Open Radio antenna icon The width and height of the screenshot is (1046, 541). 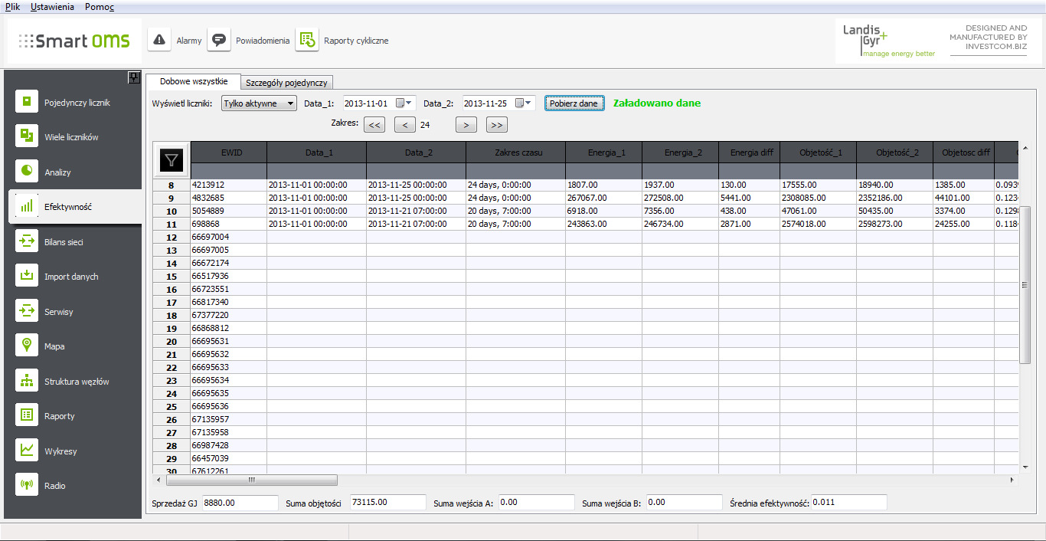[27, 485]
